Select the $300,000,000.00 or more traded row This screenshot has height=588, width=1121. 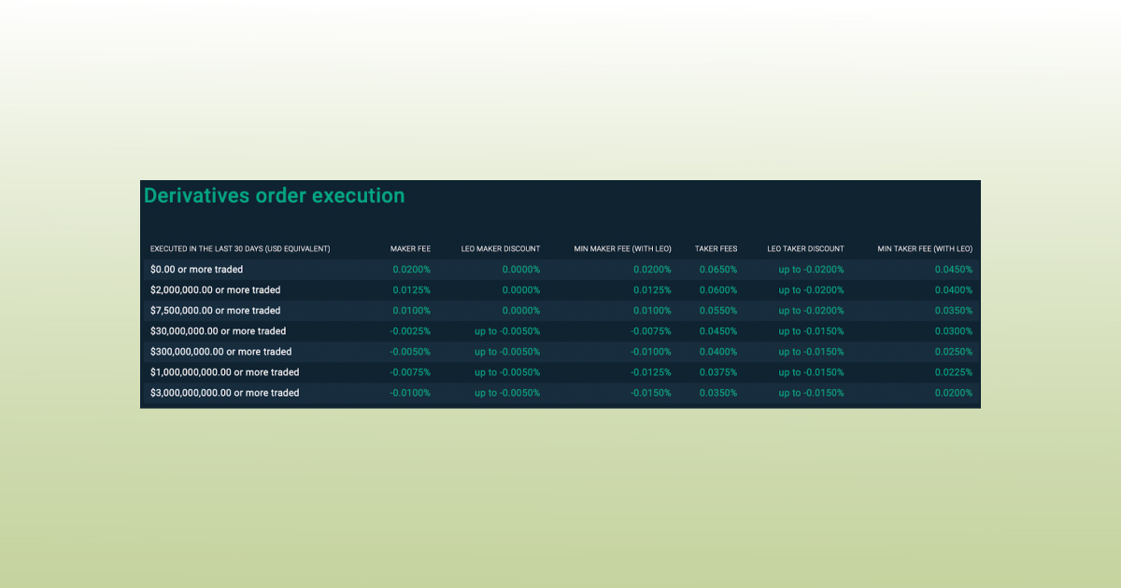pos(222,351)
